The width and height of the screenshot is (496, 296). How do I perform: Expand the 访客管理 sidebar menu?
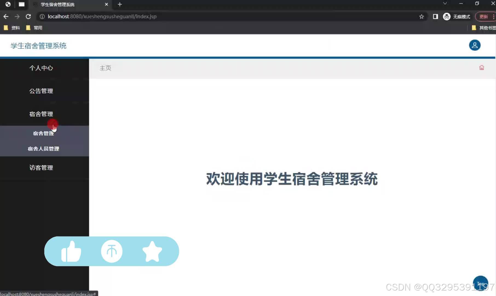[41, 168]
